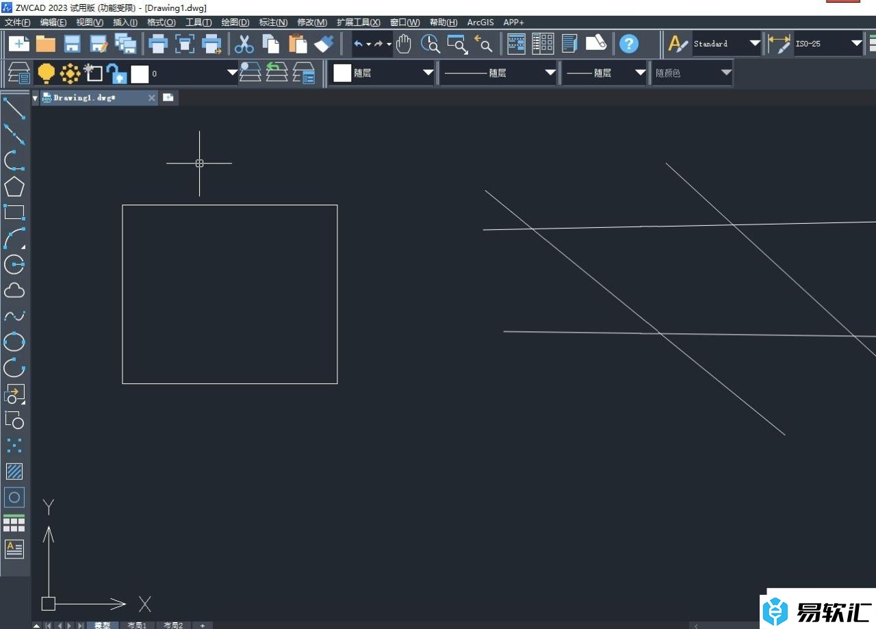This screenshot has height=629, width=876.
Task: Save the drawing with the floppy icon
Action: click(x=73, y=44)
